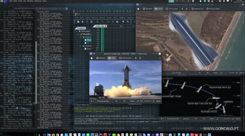The height and width of the screenshot is (136, 245).
Task: Select the Projects tab in Management panel
Action: [81, 28]
